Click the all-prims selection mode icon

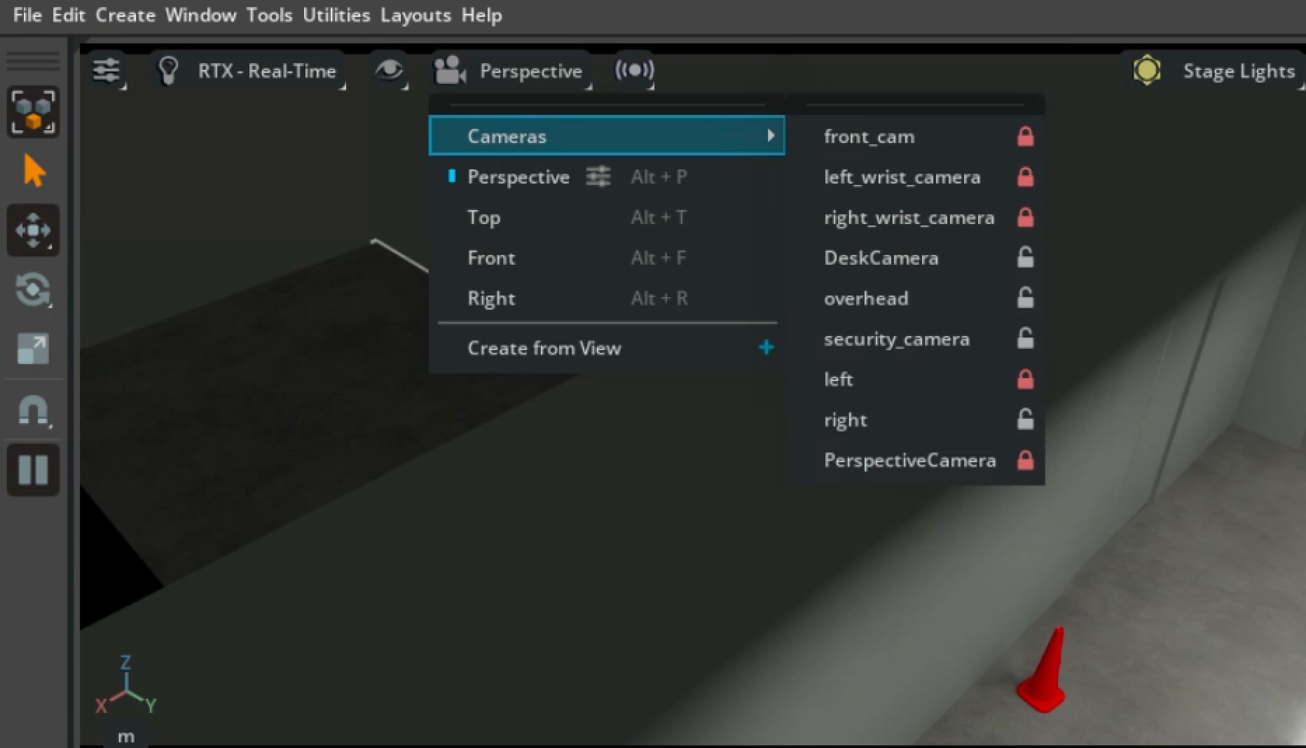point(33,111)
